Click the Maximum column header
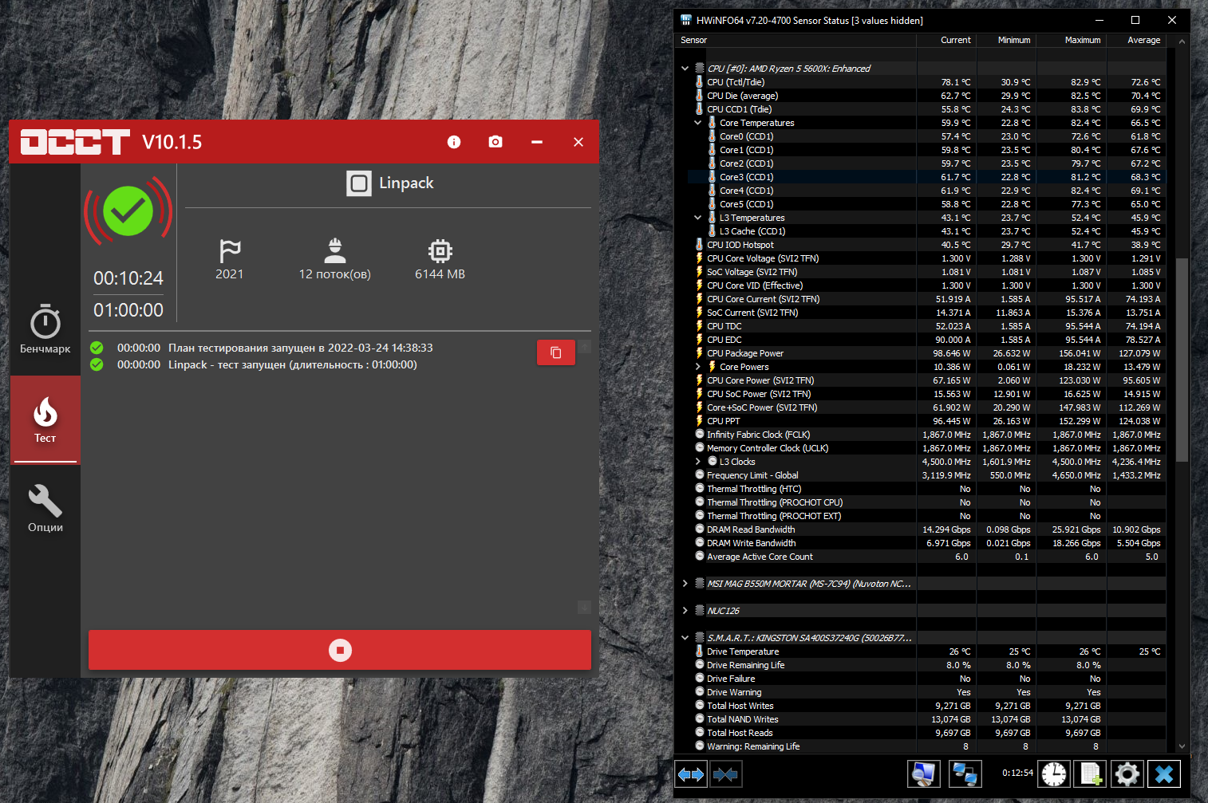 [x=1072, y=40]
